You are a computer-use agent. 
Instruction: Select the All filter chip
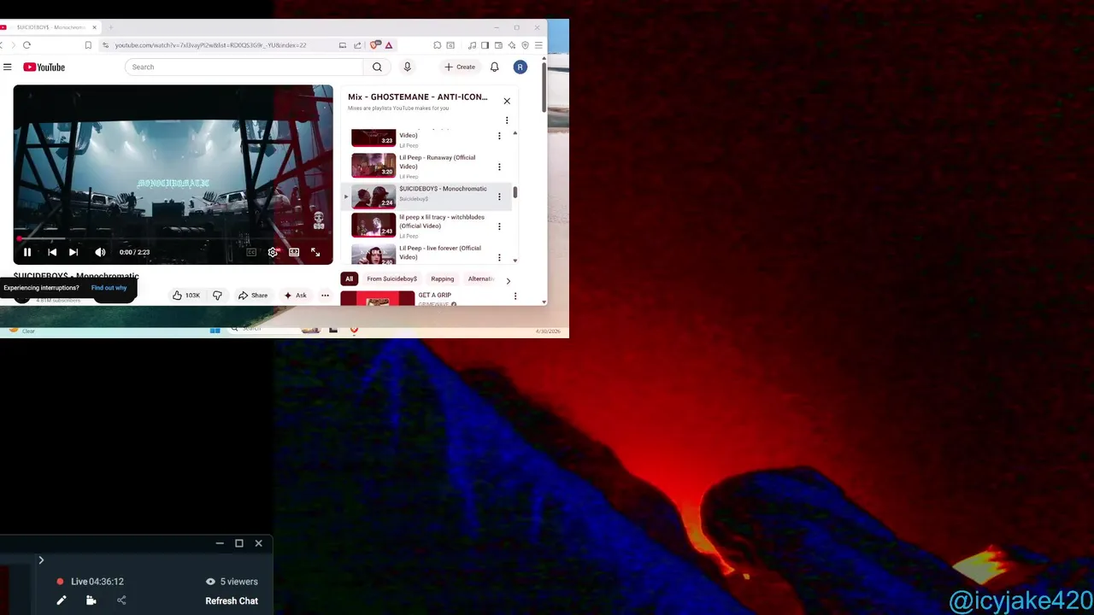[349, 278]
